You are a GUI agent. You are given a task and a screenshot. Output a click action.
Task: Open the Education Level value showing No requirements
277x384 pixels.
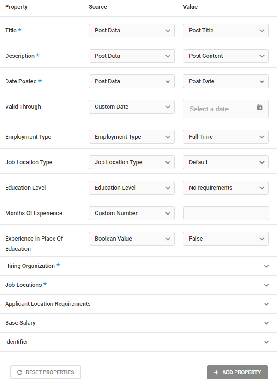(225, 187)
